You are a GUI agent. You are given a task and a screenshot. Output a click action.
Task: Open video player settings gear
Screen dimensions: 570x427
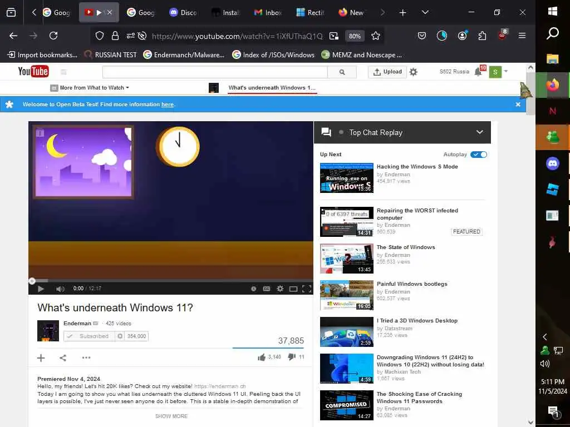point(280,289)
